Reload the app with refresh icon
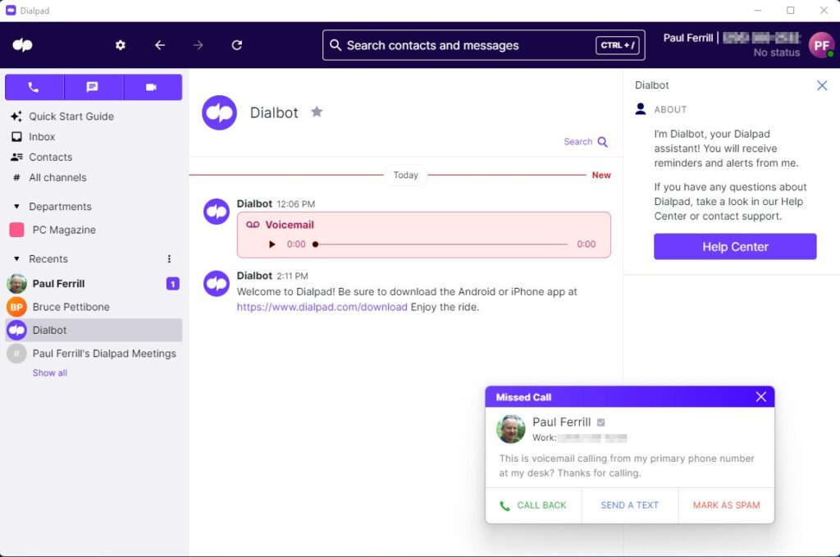 (237, 45)
